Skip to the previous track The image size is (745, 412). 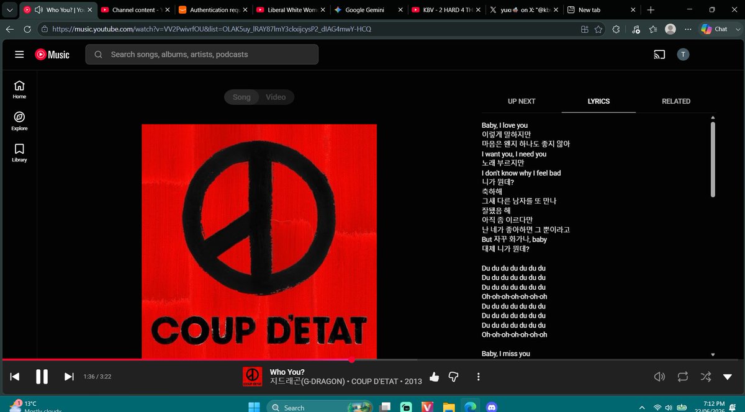coord(15,377)
